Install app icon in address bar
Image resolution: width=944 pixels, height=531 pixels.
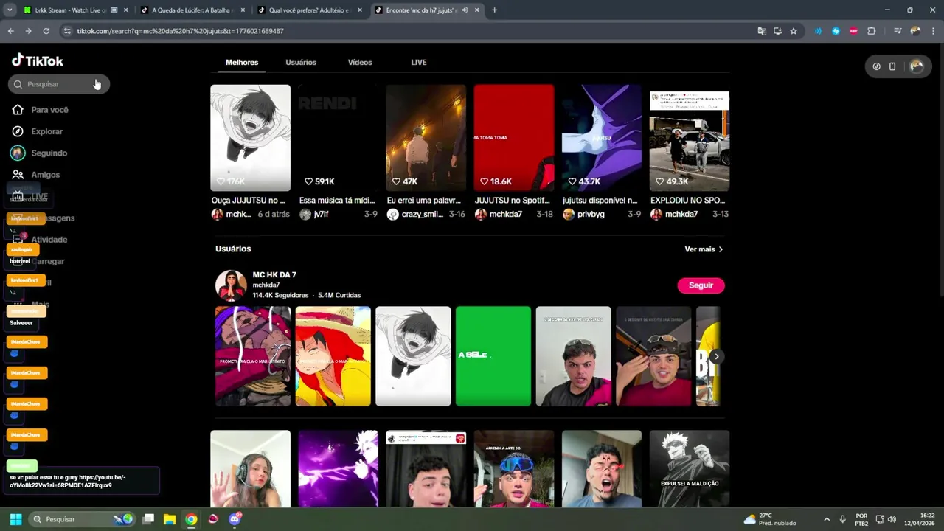(777, 31)
